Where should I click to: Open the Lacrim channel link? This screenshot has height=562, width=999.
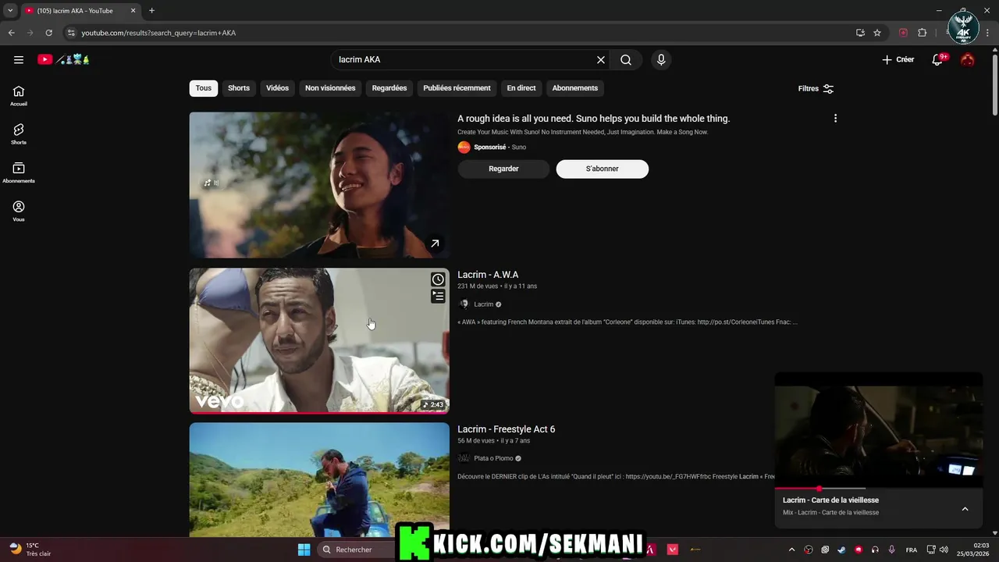(484, 304)
